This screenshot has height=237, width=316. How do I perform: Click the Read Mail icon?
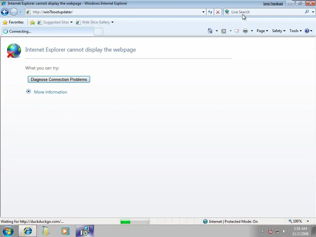[x=237, y=31]
